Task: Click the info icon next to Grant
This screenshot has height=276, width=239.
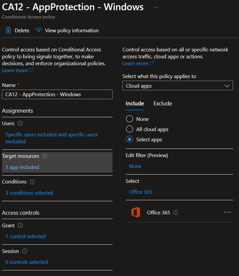Action: coord(20,226)
